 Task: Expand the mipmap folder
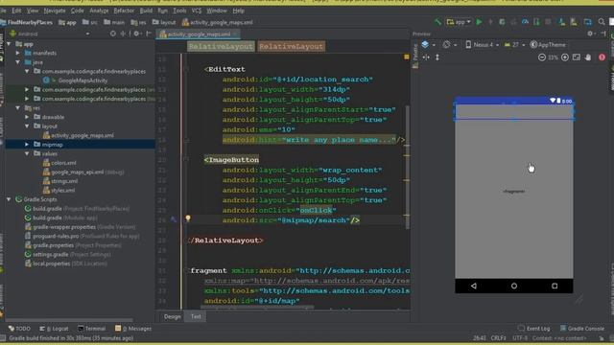(27, 145)
